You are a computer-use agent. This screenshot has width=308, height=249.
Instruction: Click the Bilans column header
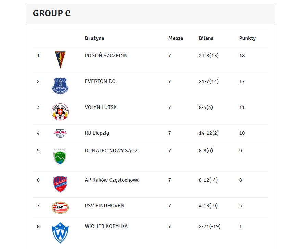(x=206, y=38)
